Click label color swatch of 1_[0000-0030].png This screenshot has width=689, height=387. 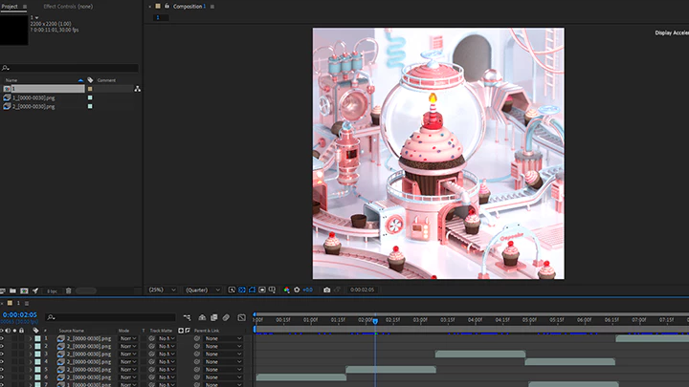(90, 97)
